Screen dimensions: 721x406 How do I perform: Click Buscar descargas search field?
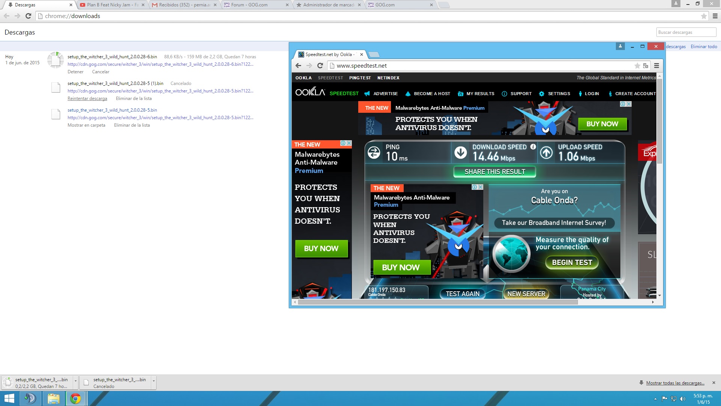click(x=686, y=32)
